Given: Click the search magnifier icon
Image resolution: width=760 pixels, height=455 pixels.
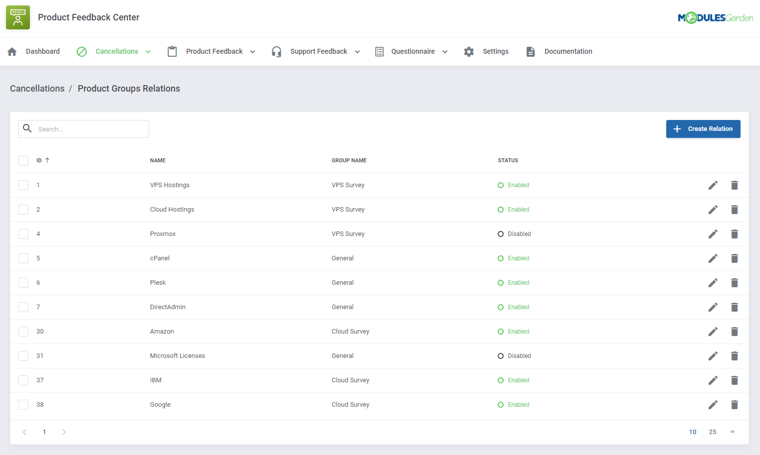Looking at the screenshot, I should (x=27, y=128).
